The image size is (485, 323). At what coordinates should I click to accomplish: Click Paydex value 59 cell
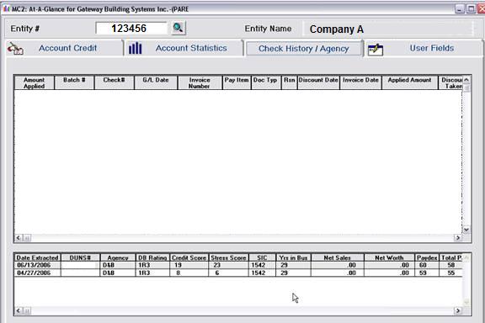(x=427, y=273)
